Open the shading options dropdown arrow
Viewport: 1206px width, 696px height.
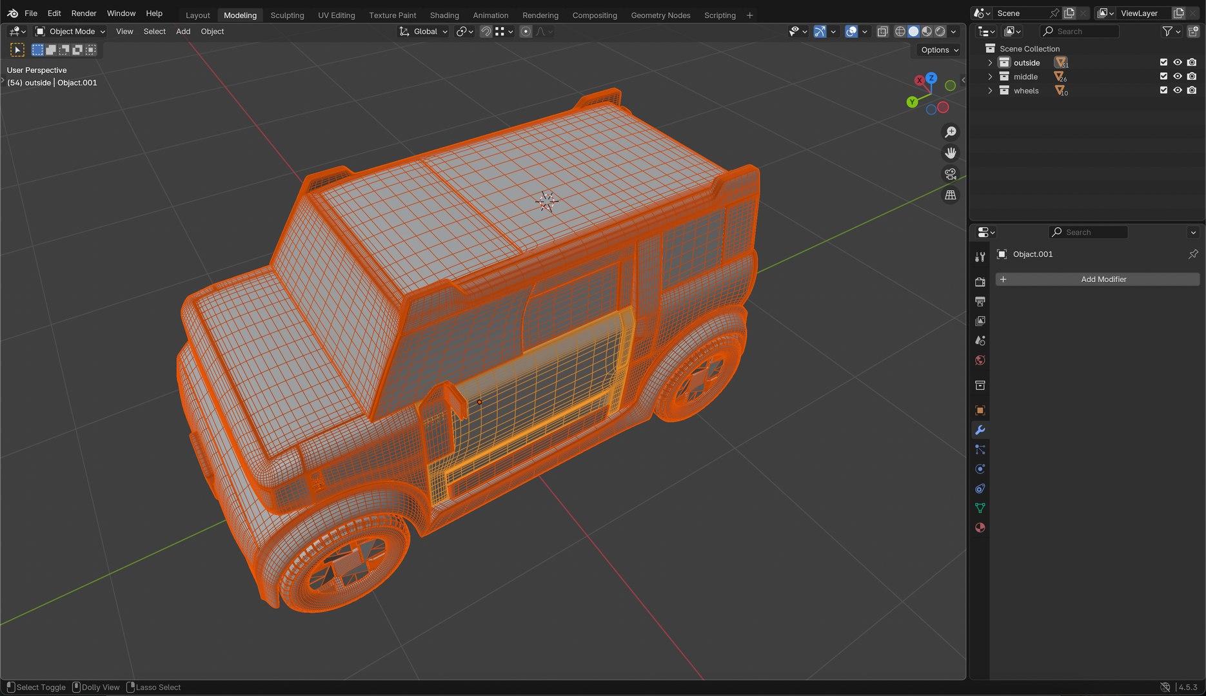[x=953, y=31]
